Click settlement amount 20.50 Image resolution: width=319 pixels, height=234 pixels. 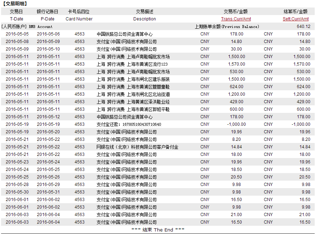tap(305, 177)
